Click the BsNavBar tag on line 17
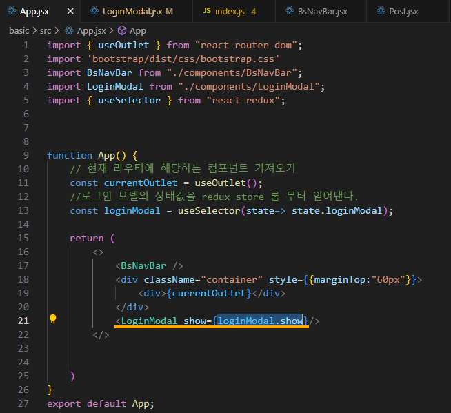 143,265
